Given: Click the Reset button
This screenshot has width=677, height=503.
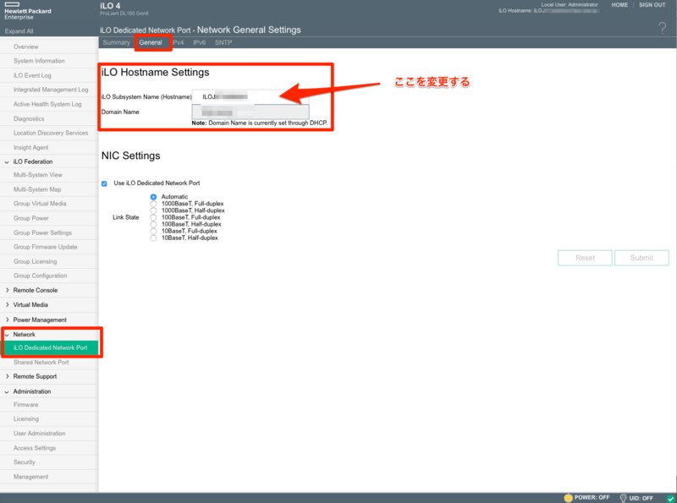Looking at the screenshot, I should coord(585,258).
